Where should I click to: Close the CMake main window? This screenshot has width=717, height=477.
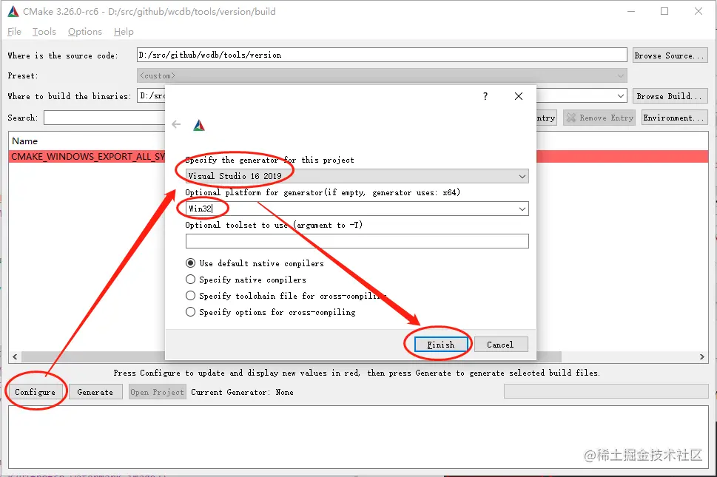(x=699, y=11)
